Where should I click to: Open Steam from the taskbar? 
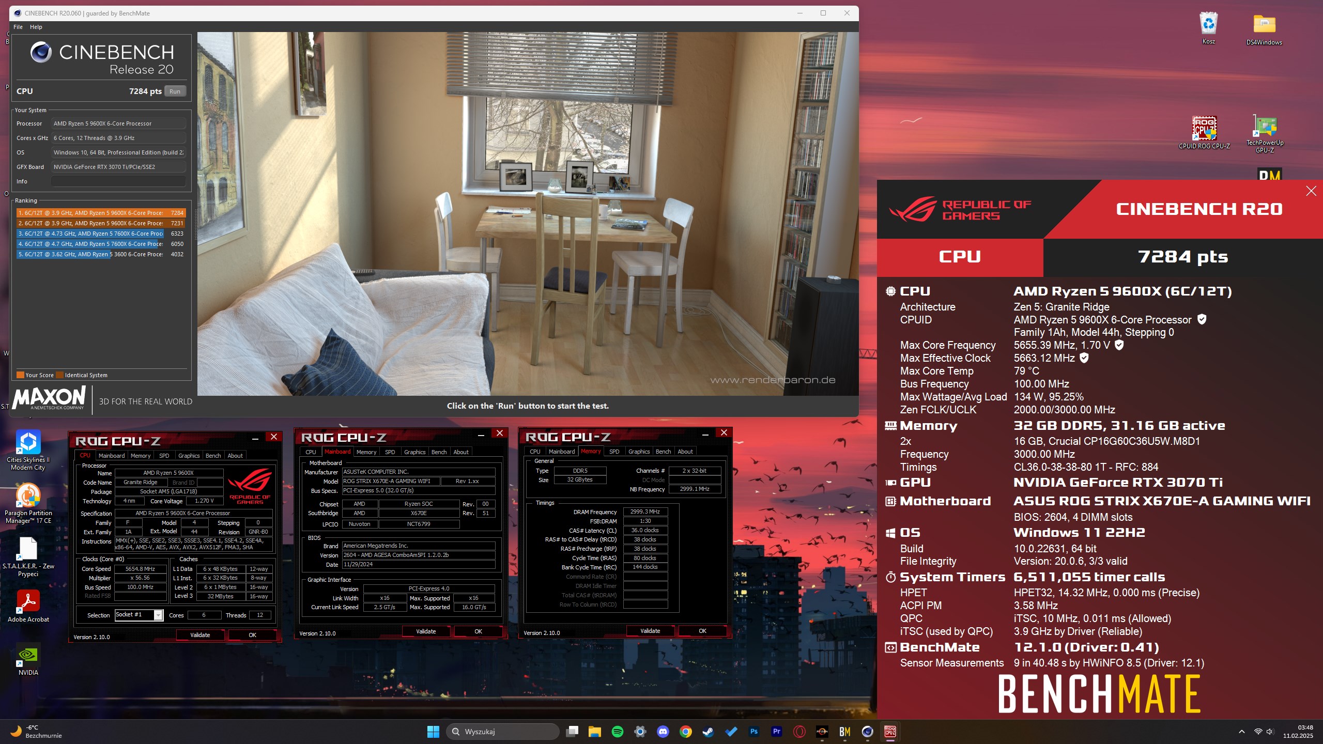click(708, 732)
